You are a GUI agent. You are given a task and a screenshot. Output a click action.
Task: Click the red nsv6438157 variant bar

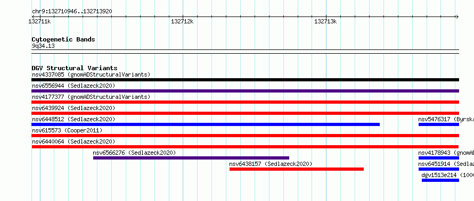pyautogui.click(x=297, y=169)
